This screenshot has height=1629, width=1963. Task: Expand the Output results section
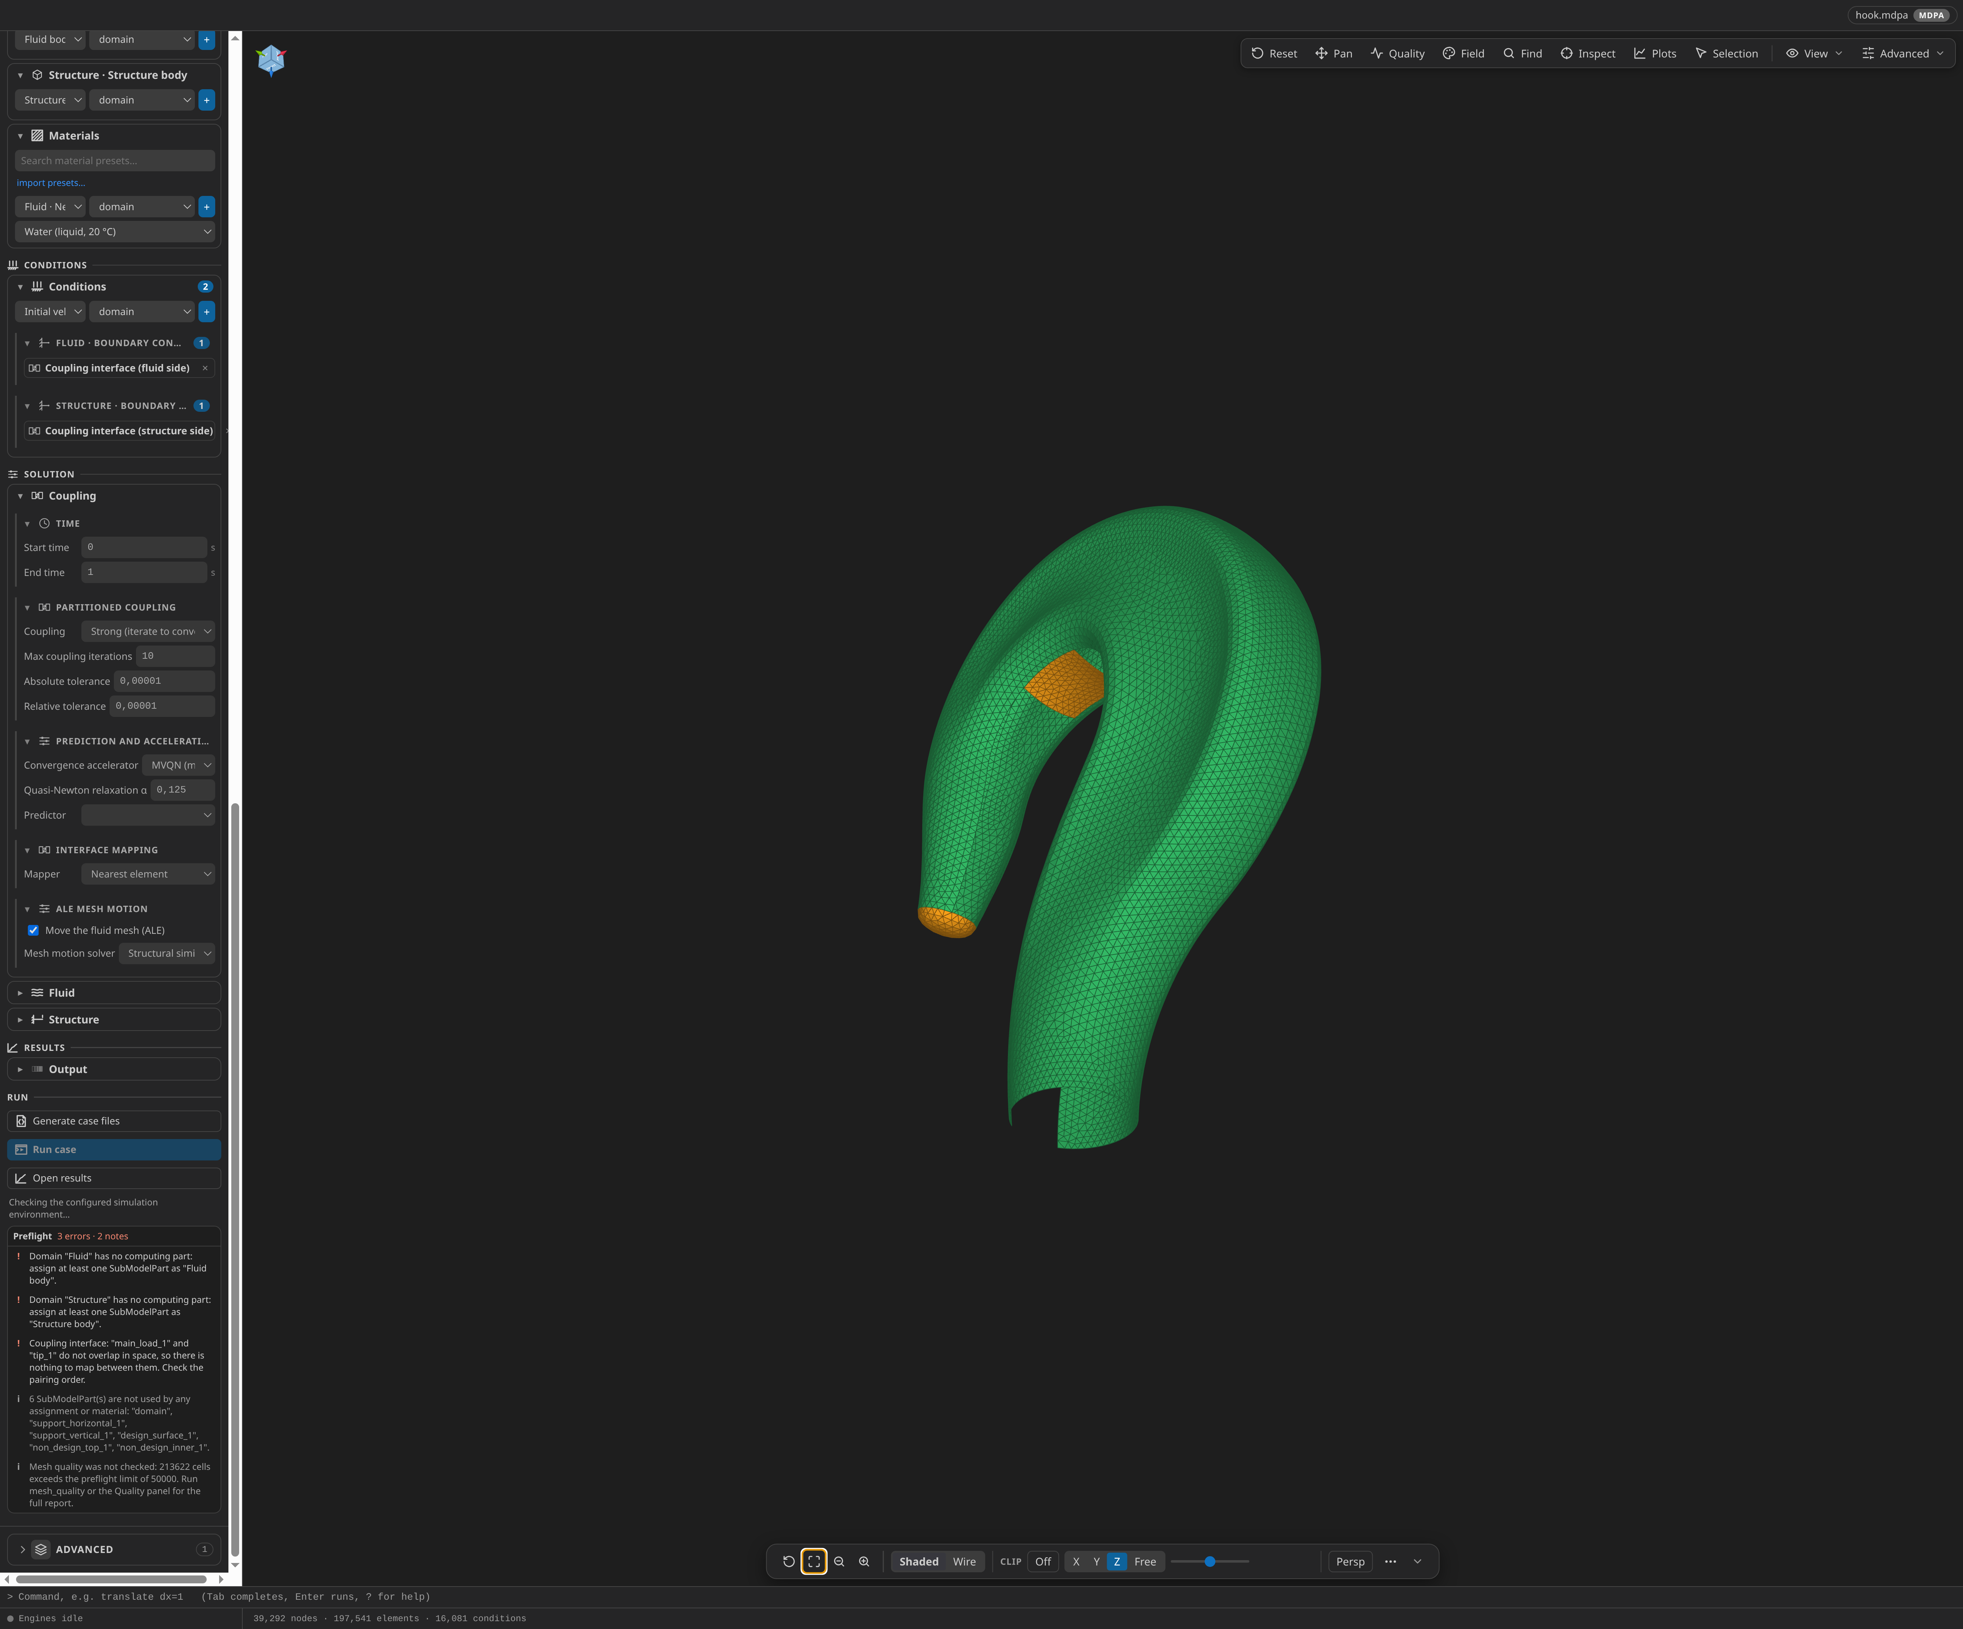click(114, 1069)
